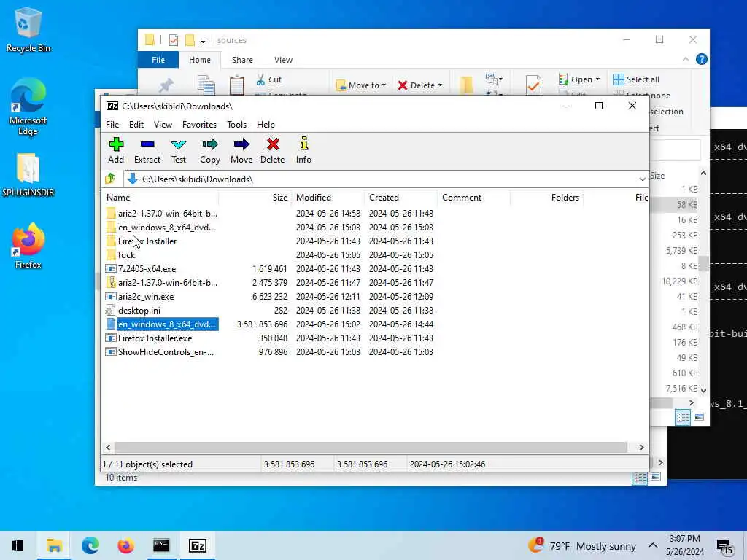The height and width of the screenshot is (560, 747).
Task: Open Edge from the taskbar
Action: click(90, 545)
